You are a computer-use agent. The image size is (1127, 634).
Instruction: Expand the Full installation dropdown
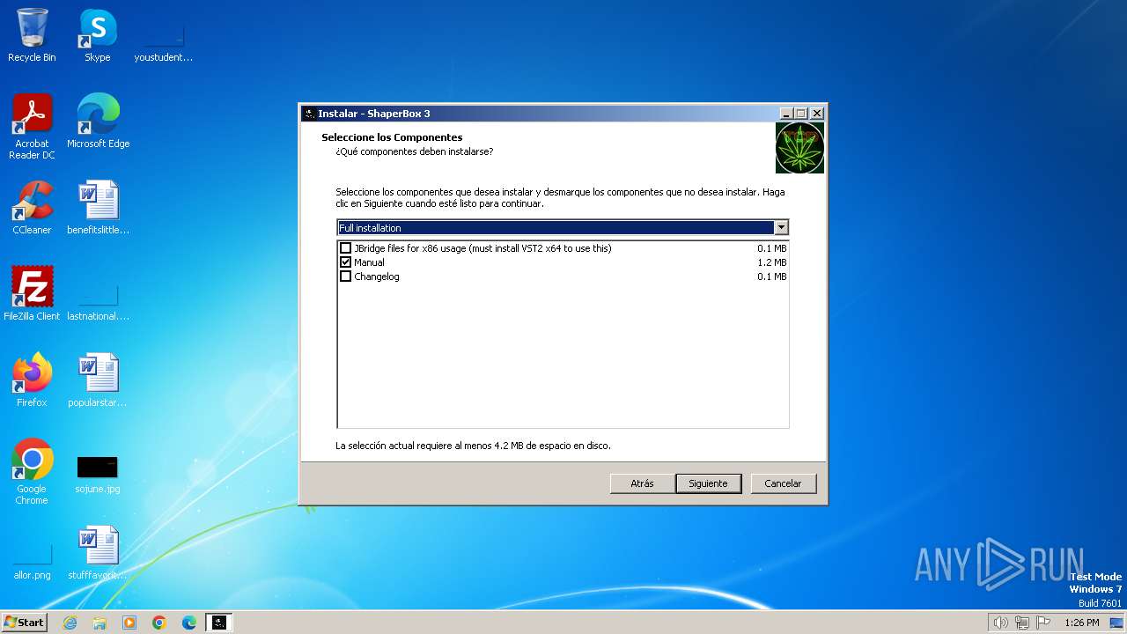coord(781,228)
